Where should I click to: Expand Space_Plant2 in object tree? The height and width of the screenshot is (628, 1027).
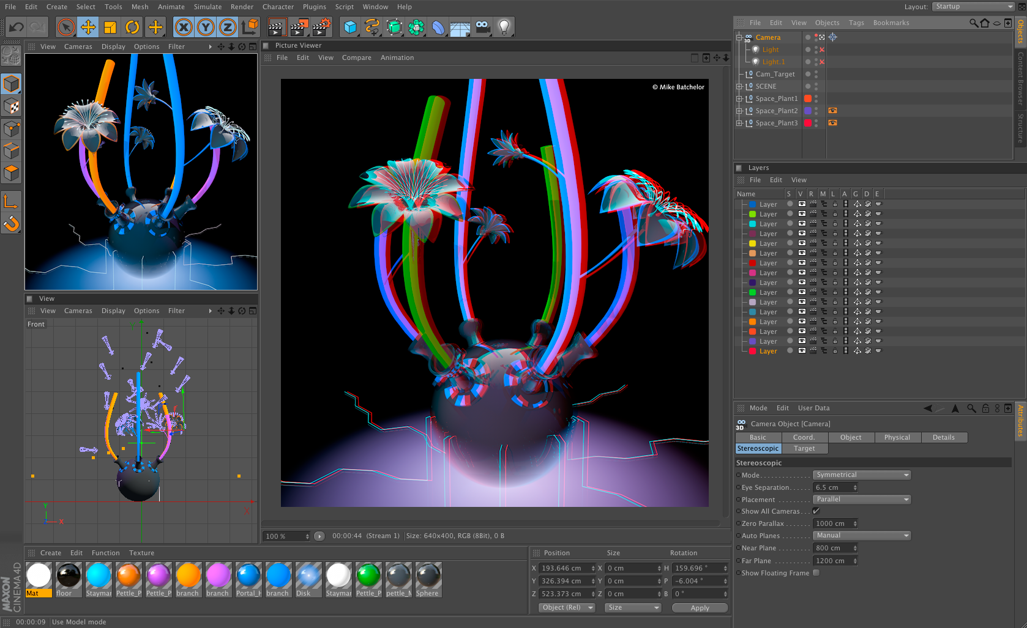(739, 111)
